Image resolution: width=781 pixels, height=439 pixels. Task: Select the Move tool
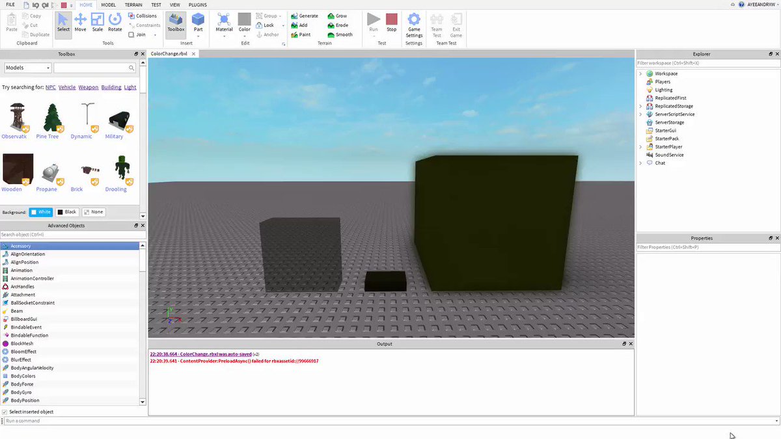80,22
